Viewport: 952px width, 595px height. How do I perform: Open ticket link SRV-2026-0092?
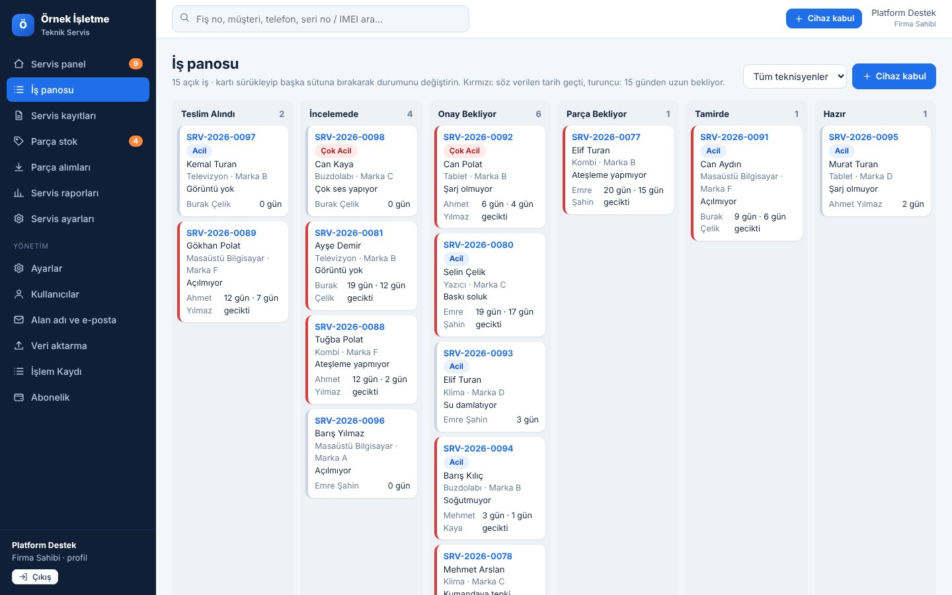click(478, 137)
